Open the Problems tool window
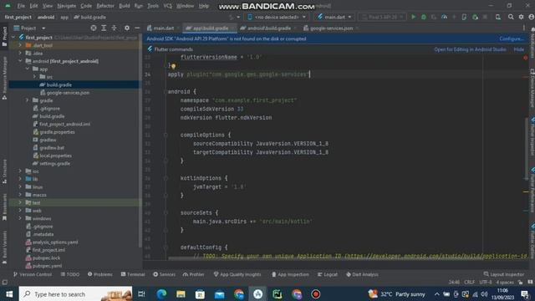This screenshot has width=535, height=301. [x=100, y=274]
